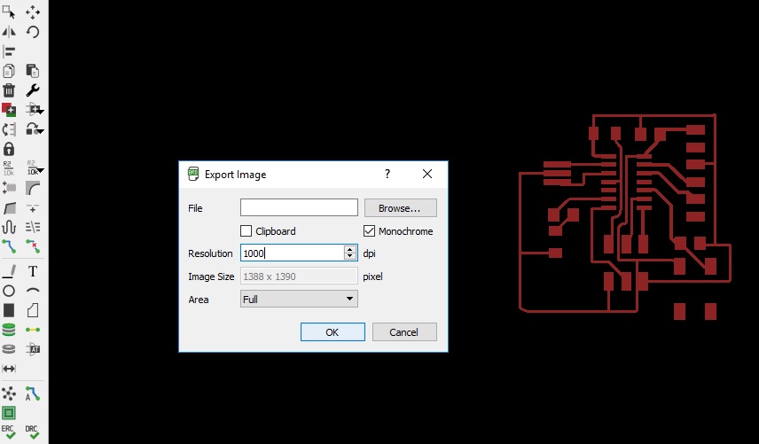Image resolution: width=759 pixels, height=444 pixels.
Task: Uncheck the Monochrome checkbox
Action: tap(370, 231)
